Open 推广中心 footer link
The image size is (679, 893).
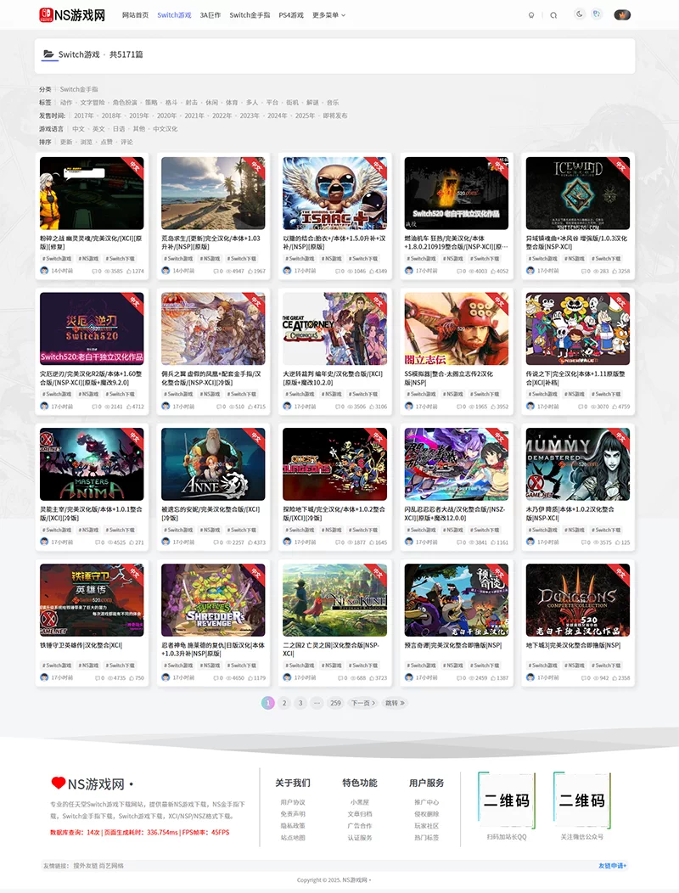tap(427, 802)
